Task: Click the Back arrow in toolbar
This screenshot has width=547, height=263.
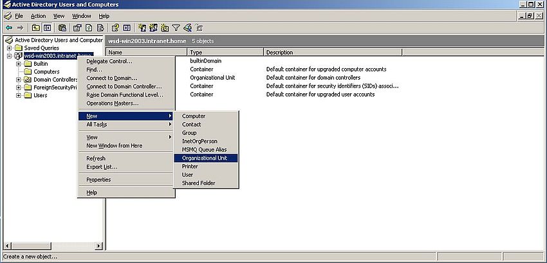Action: pos(9,28)
